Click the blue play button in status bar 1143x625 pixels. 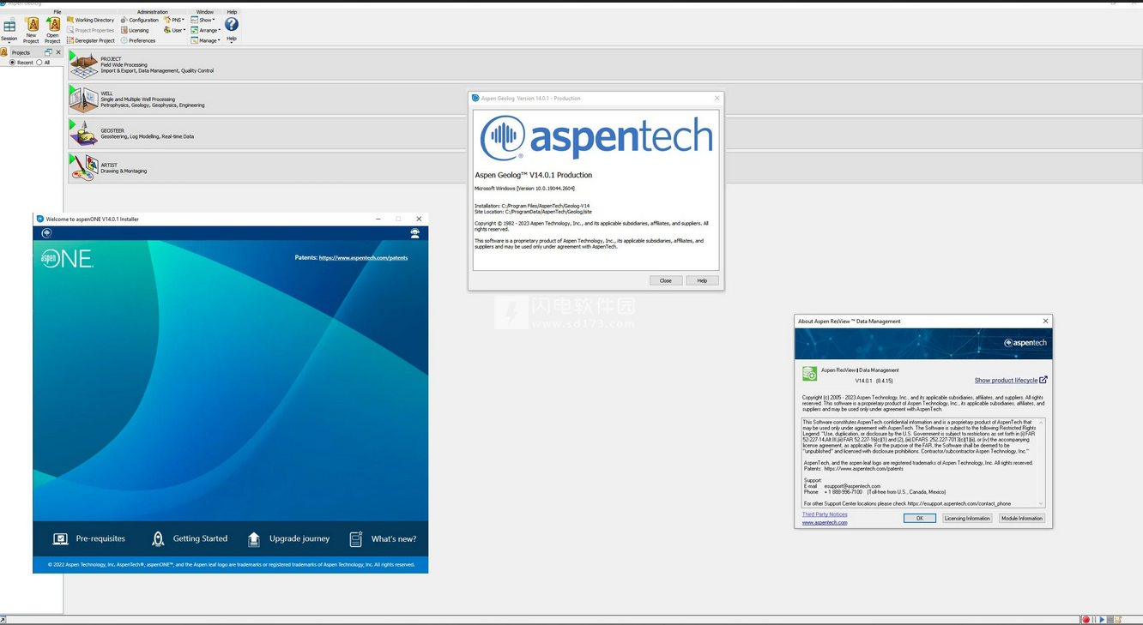(1102, 620)
